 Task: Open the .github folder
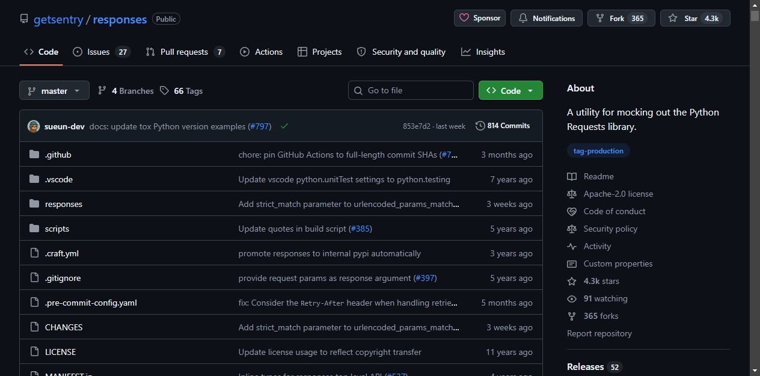pyautogui.click(x=58, y=155)
